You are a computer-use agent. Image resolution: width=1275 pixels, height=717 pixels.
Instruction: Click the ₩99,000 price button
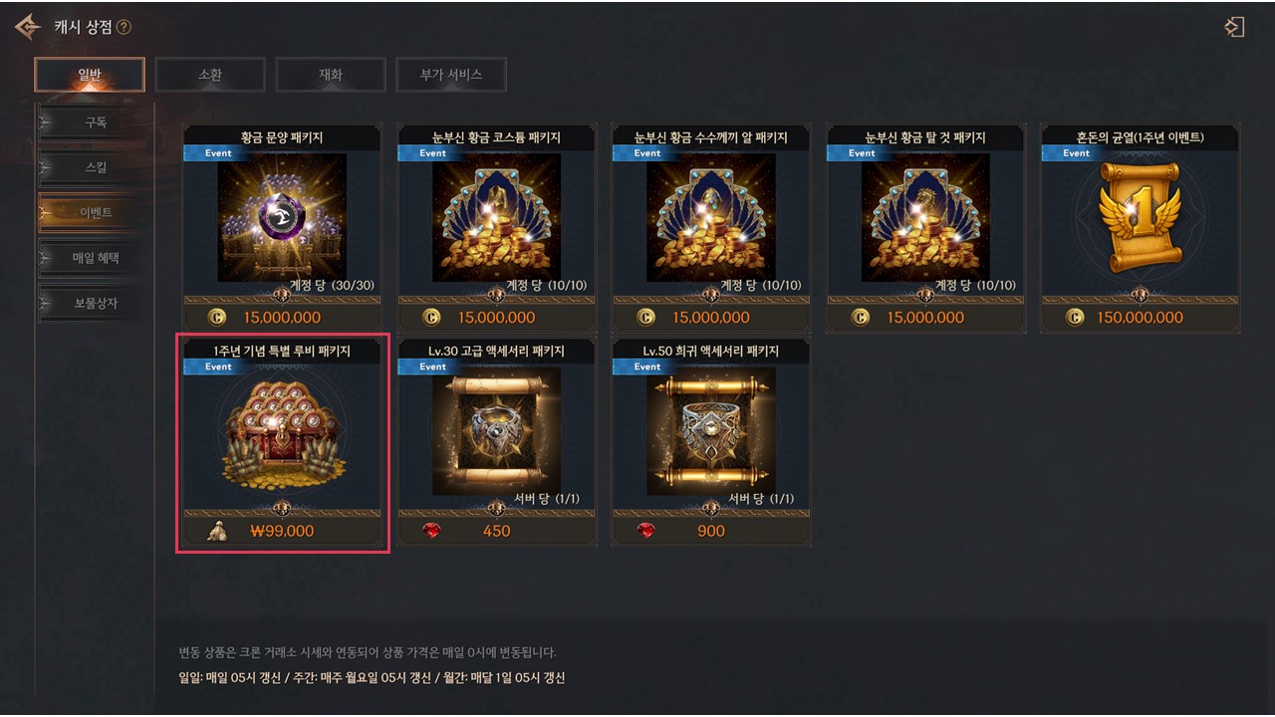pos(283,532)
